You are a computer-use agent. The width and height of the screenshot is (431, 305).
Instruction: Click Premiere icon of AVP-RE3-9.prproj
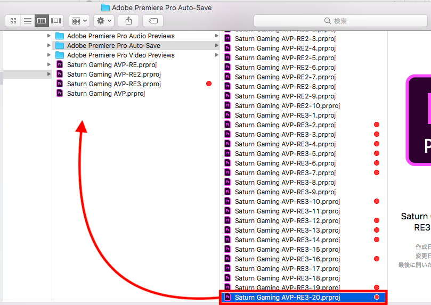(227, 191)
